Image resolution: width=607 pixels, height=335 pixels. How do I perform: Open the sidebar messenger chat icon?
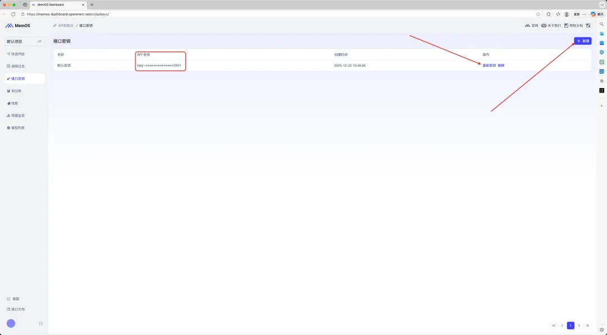pyautogui.click(x=601, y=52)
